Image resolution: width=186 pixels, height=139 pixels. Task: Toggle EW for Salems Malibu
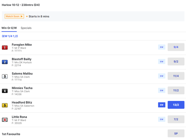[162, 76]
